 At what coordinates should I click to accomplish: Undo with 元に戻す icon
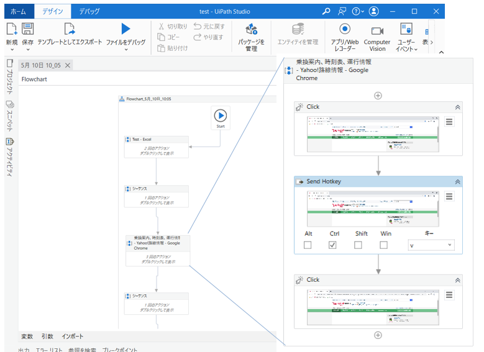click(x=197, y=26)
